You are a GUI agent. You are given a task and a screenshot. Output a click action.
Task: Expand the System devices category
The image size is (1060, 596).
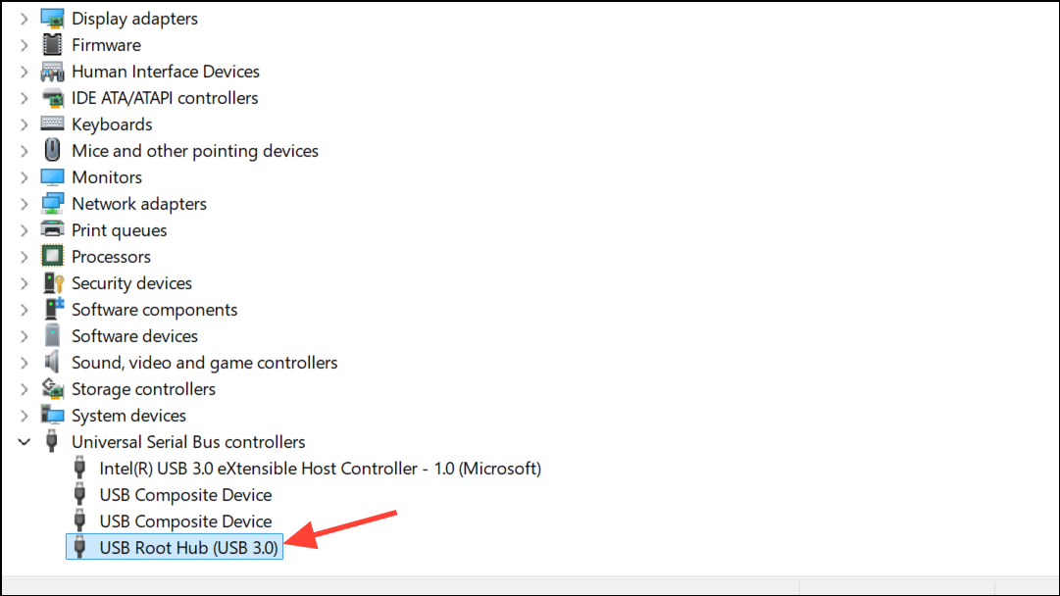click(25, 416)
